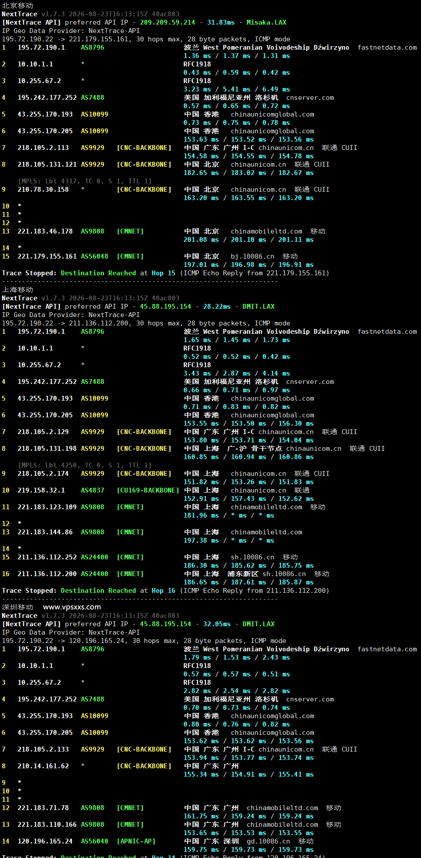Click the Misaka.LAX node name

point(266,22)
